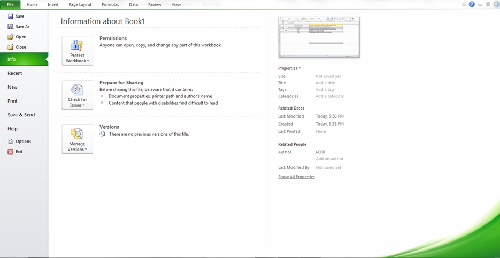Click the Show All Properties link
This screenshot has height=258, width=500.
[x=296, y=177]
